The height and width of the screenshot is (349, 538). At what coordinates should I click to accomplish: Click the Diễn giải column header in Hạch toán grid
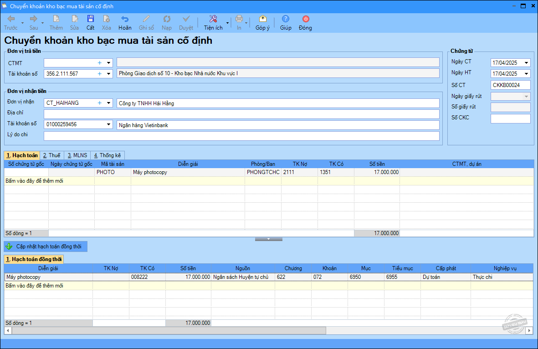pyautogui.click(x=188, y=164)
